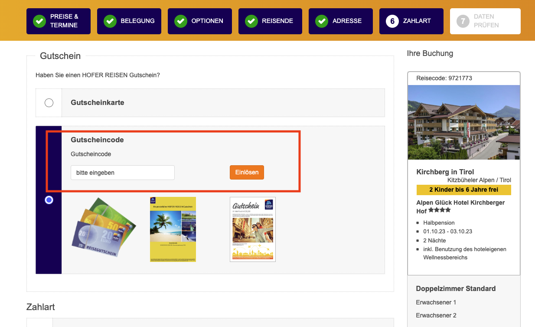
Task: Open the Reisende step
Action: 271,21
